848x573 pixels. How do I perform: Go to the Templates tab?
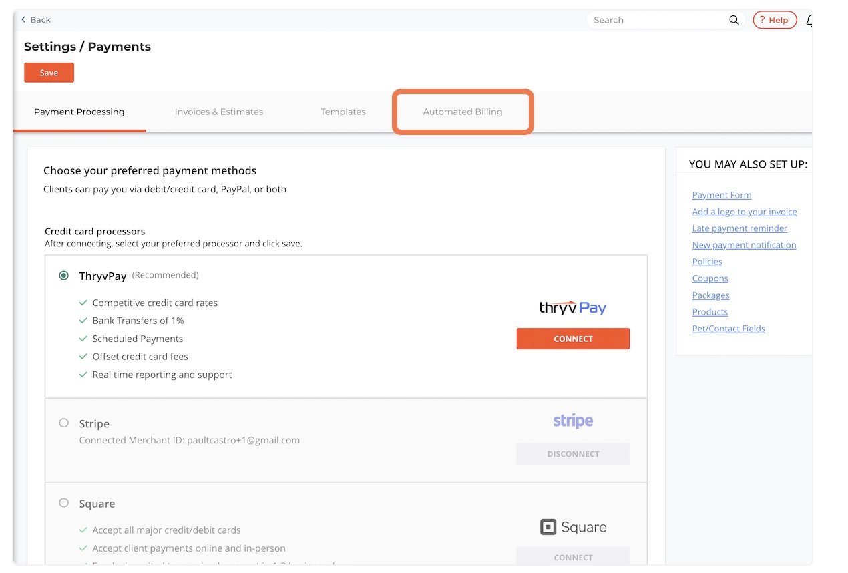343,112
